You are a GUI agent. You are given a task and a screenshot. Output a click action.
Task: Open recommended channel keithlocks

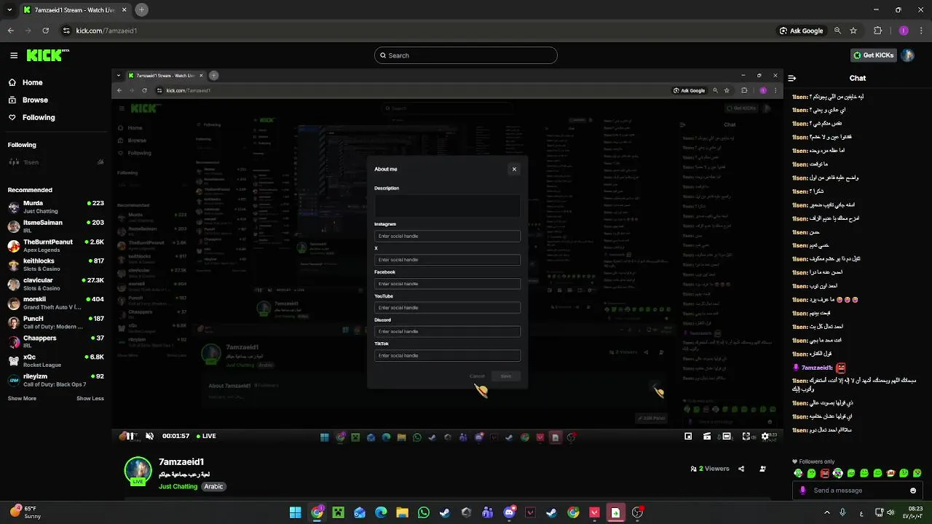click(55, 264)
